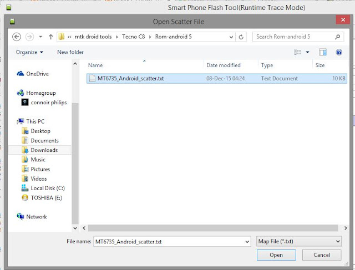Click the '08-Dec-15 04:24' date cell
Viewport: 355px width, 270px height.
click(x=226, y=79)
